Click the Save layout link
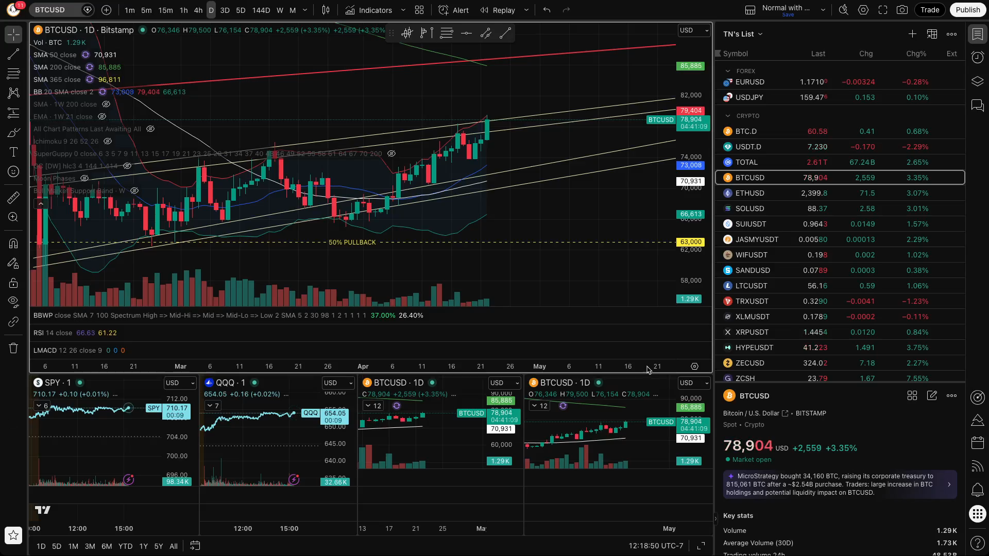The width and height of the screenshot is (989, 556). point(788,15)
